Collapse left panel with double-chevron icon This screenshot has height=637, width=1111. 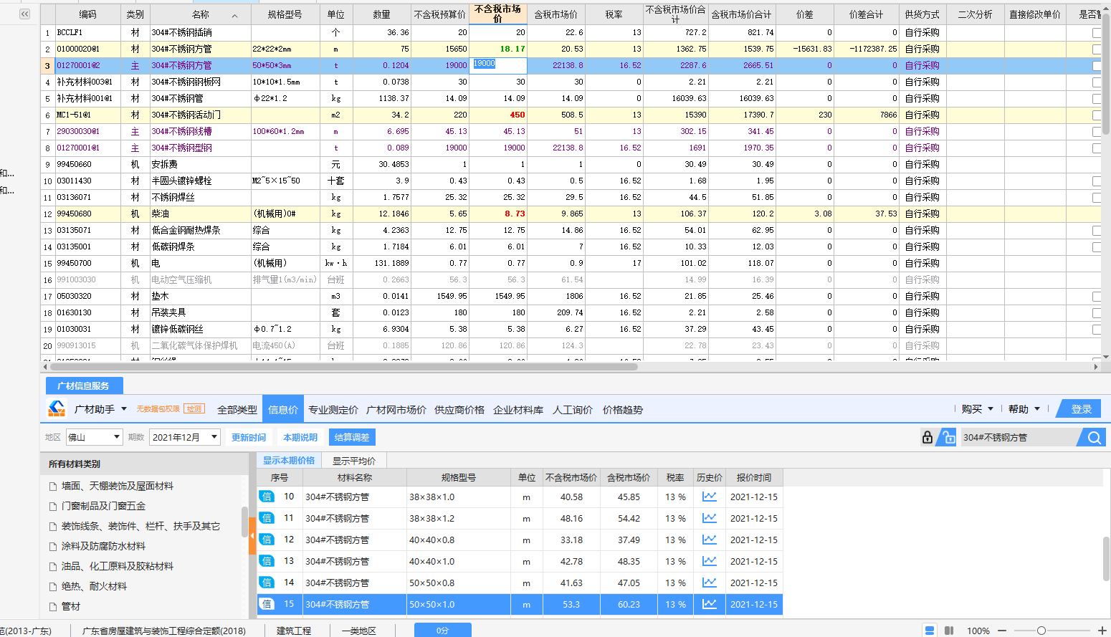pos(25,14)
